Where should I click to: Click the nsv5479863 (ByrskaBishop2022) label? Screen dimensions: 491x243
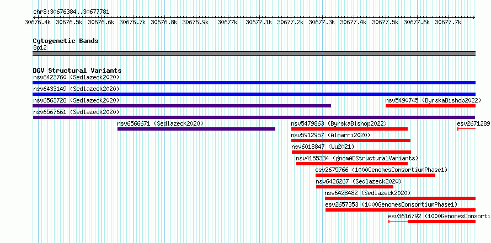(x=339, y=123)
